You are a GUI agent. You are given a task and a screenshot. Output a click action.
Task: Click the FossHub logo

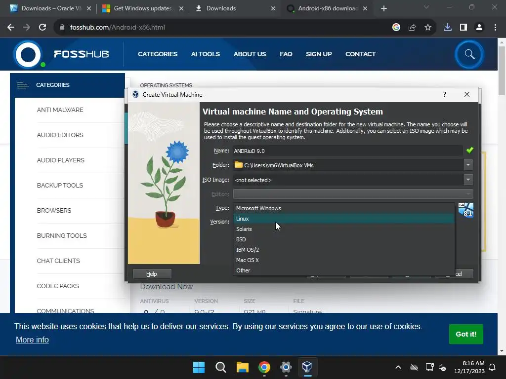point(61,54)
